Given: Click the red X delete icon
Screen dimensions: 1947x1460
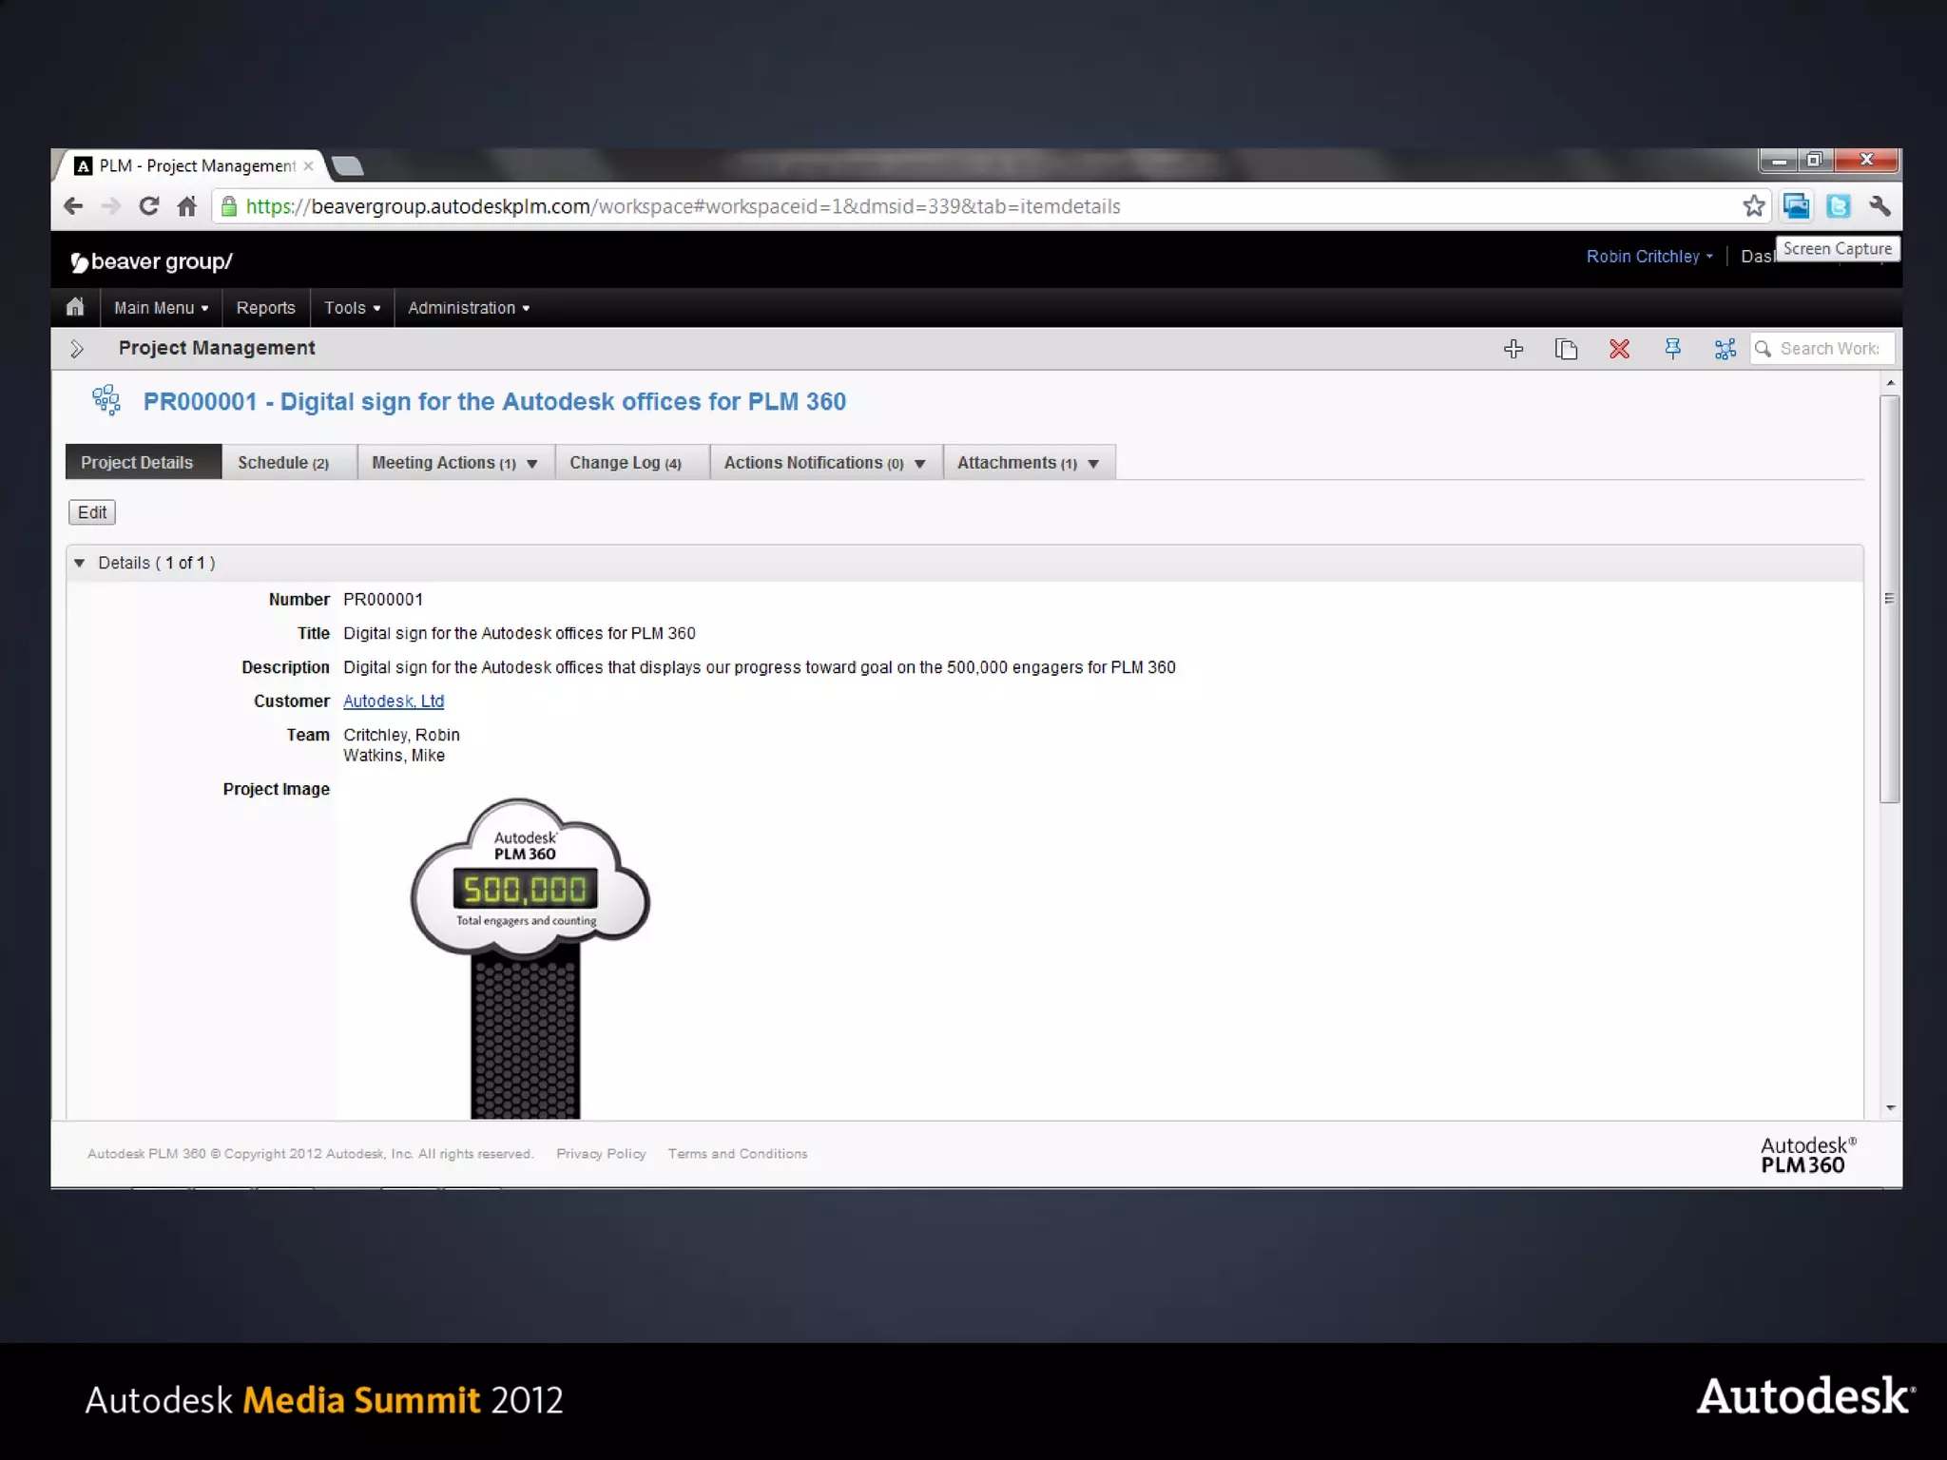Looking at the screenshot, I should (1619, 349).
